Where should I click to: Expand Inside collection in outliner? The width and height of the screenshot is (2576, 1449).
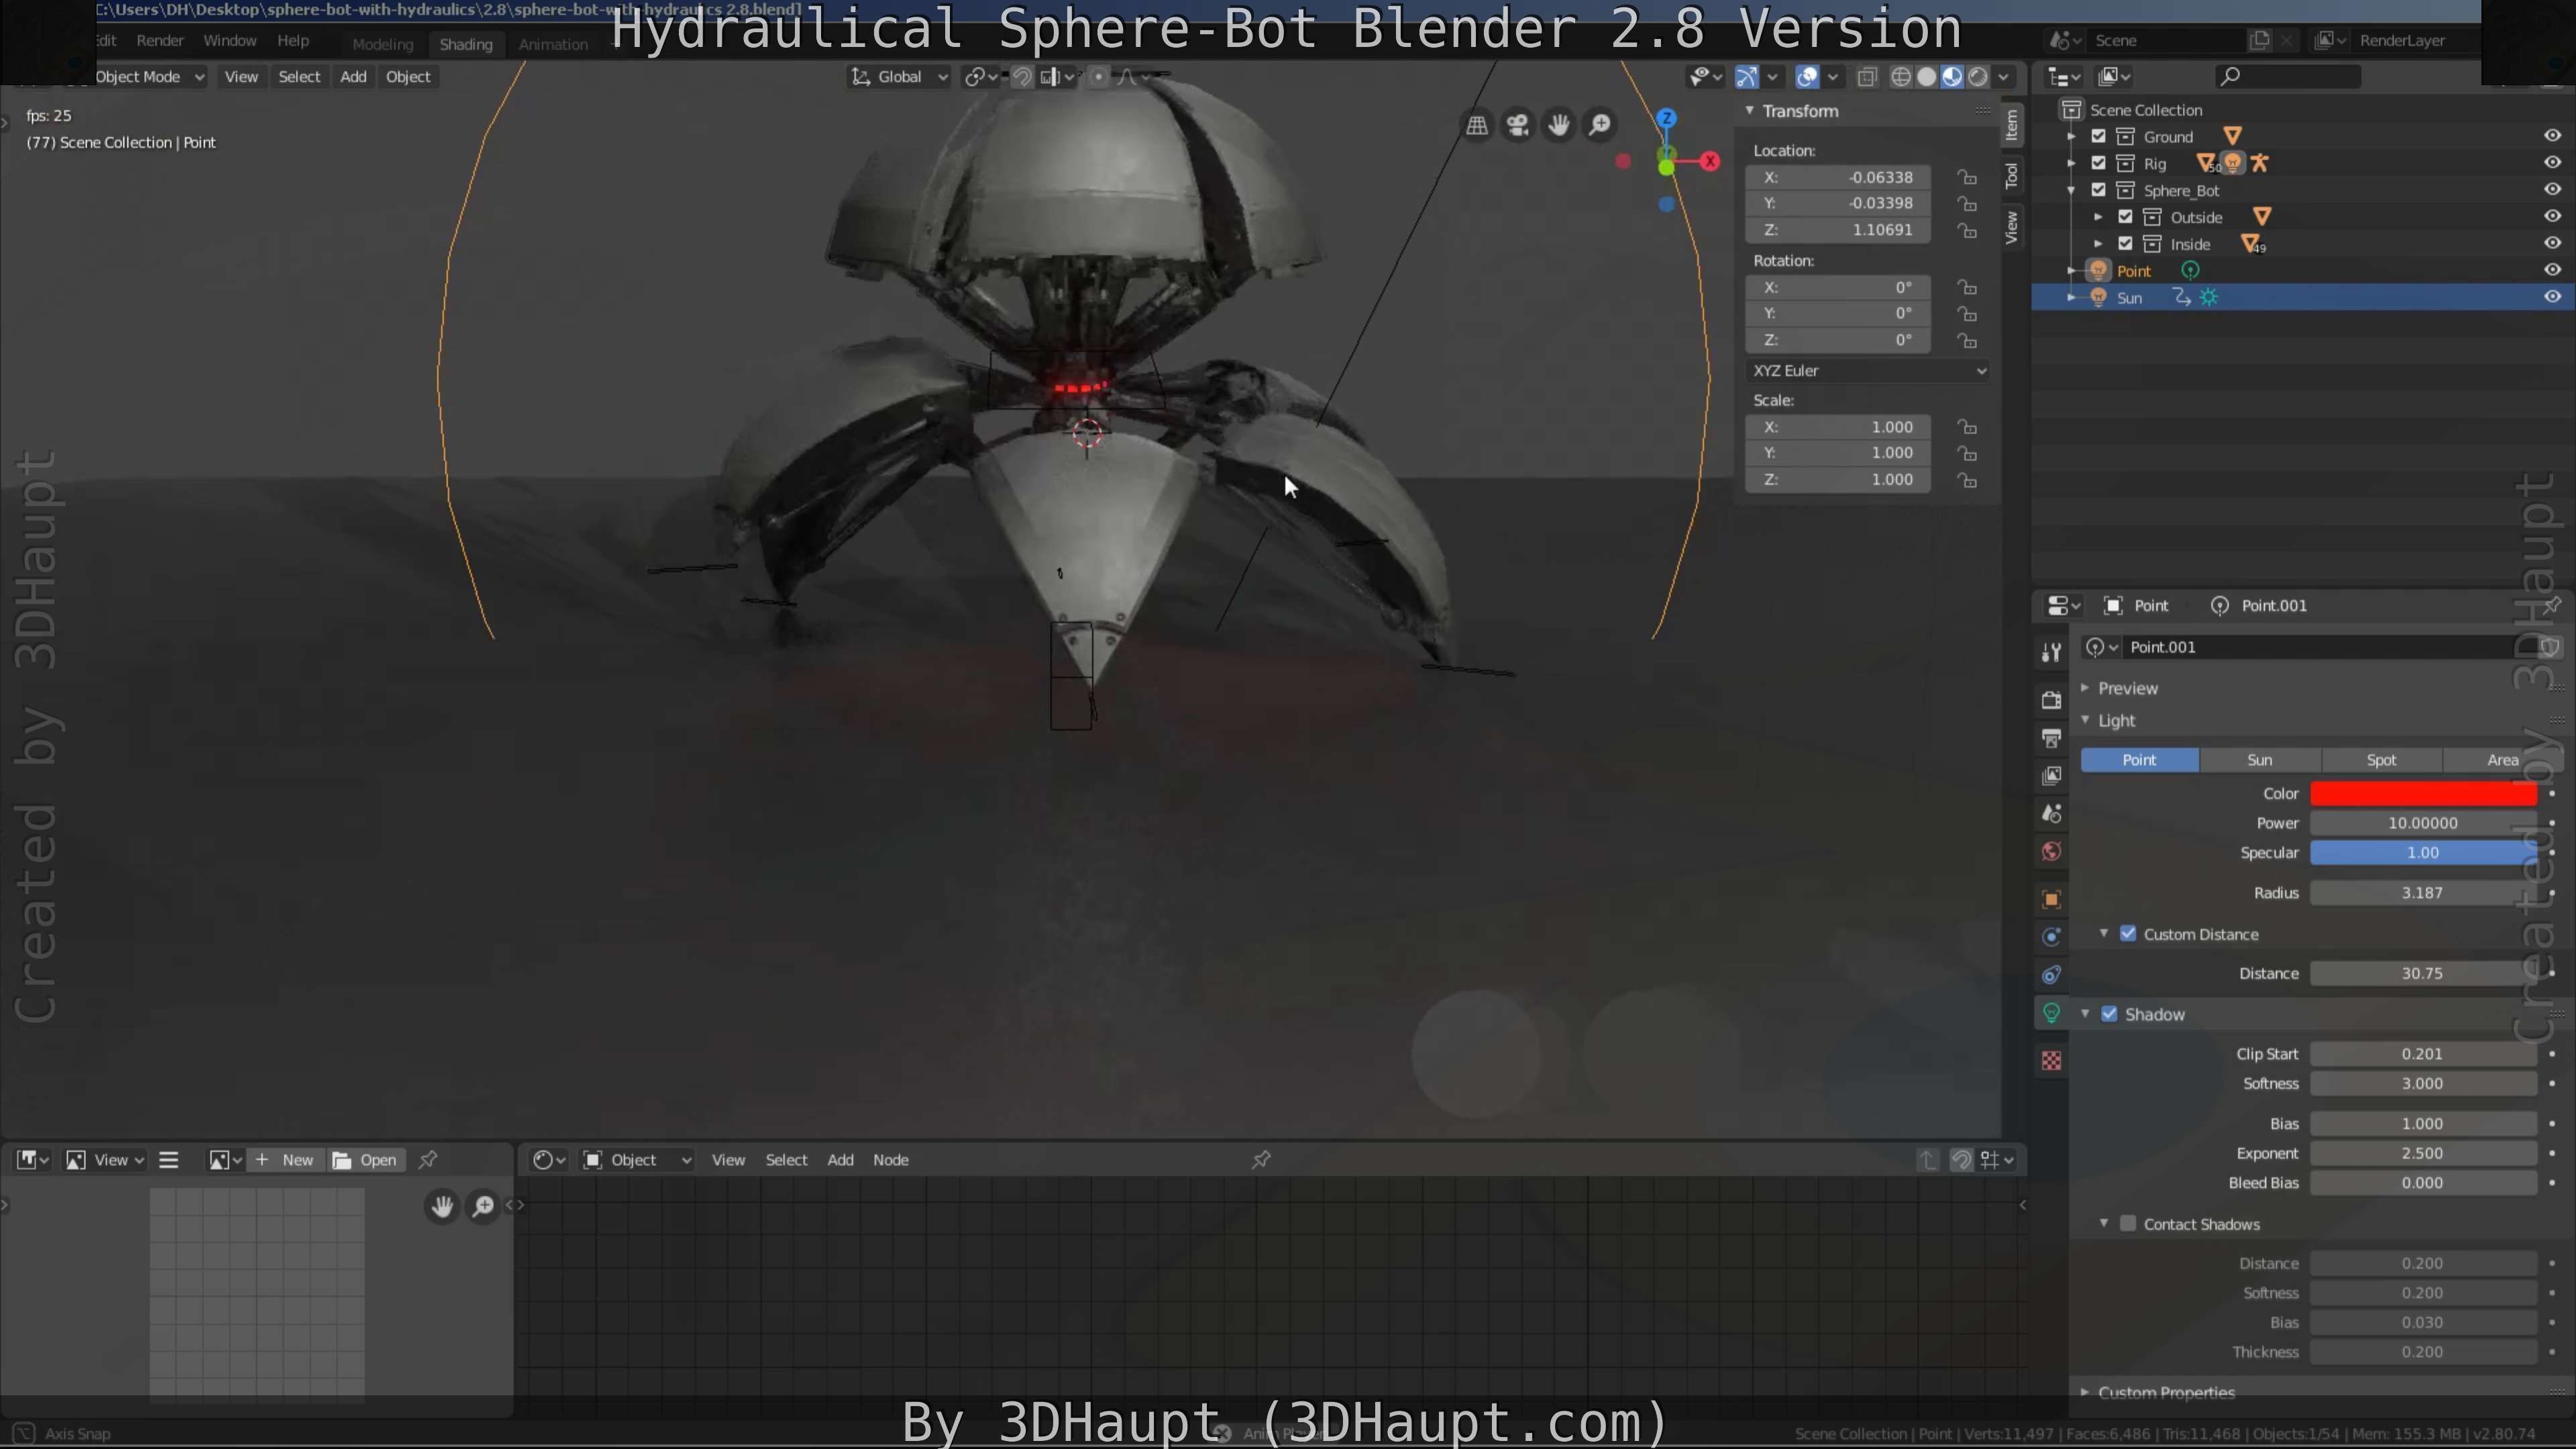pyautogui.click(x=2098, y=244)
